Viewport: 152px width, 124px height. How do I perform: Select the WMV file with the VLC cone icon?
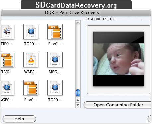(x=31, y=60)
